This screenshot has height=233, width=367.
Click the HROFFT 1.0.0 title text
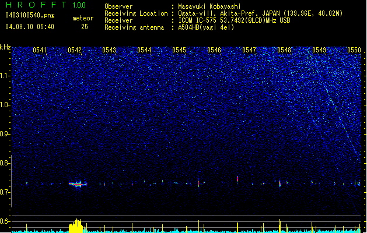[46, 5]
